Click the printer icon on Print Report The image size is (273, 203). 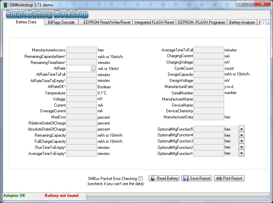point(219,178)
